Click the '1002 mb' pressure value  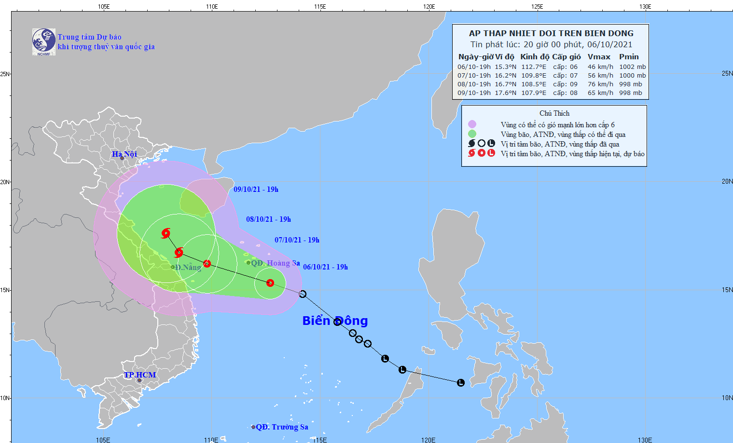pos(633,67)
